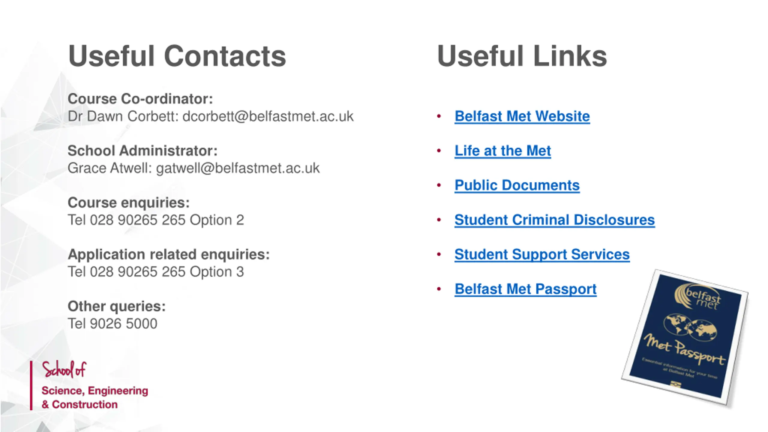Viewport: 768px width, 432px height.
Task: Click the Application related enquiries phone number
Action: point(156,272)
